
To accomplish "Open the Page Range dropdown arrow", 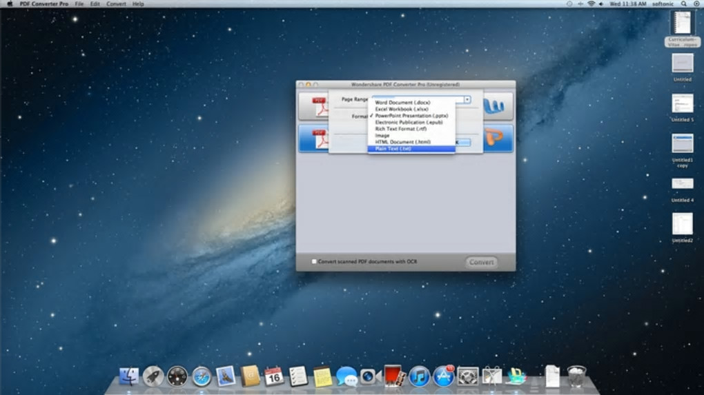I will [467, 99].
